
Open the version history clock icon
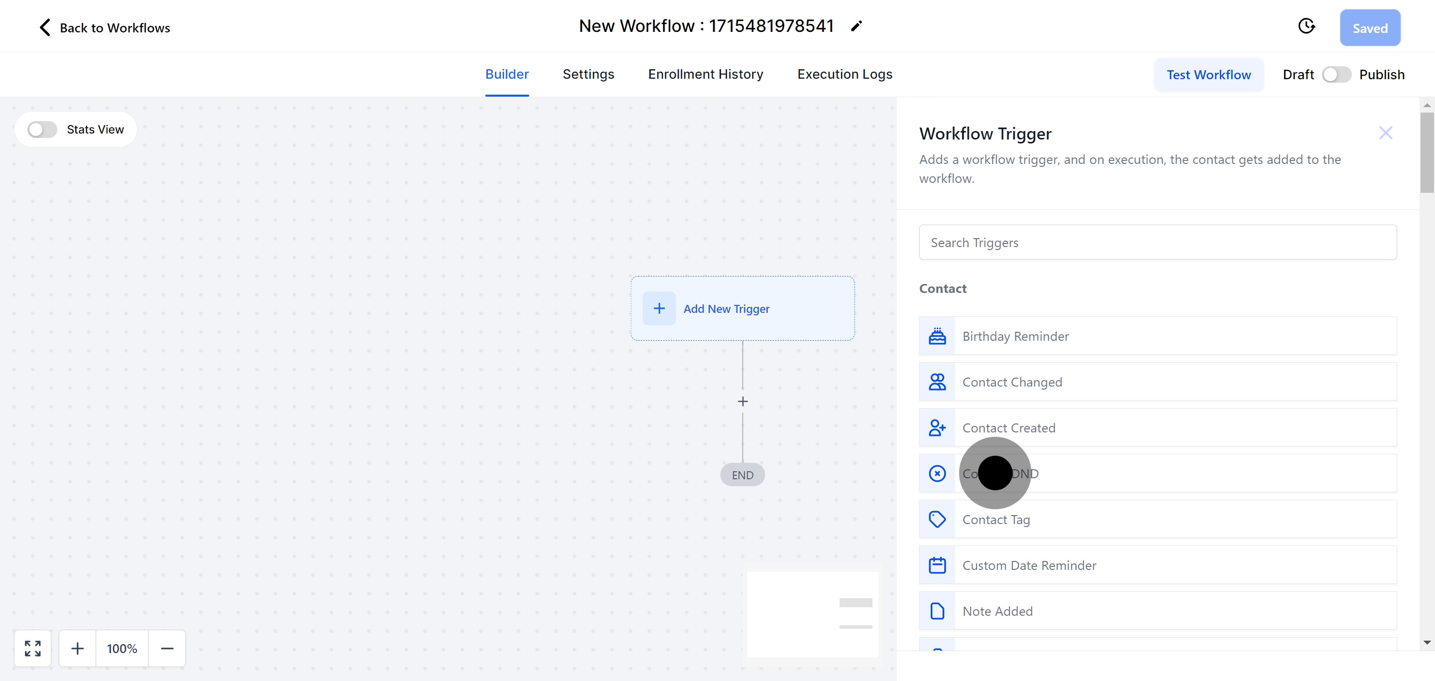coord(1306,26)
